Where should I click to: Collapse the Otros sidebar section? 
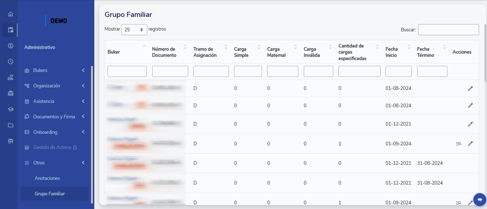click(54, 163)
